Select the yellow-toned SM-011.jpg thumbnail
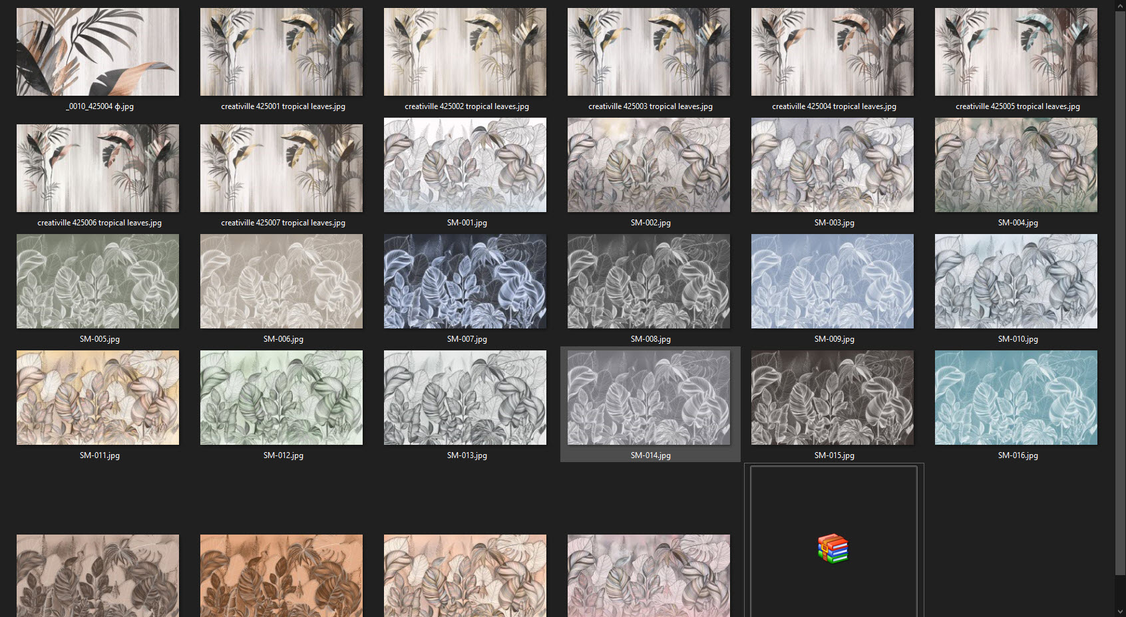Screen dimensions: 1126x617 [x=98, y=398]
